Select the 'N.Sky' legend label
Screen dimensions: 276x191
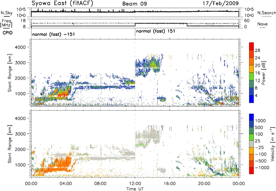(x=7, y=13)
